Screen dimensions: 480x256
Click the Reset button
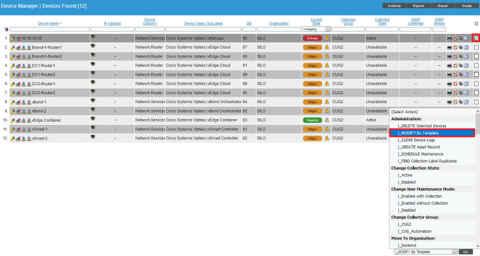pyautogui.click(x=442, y=6)
